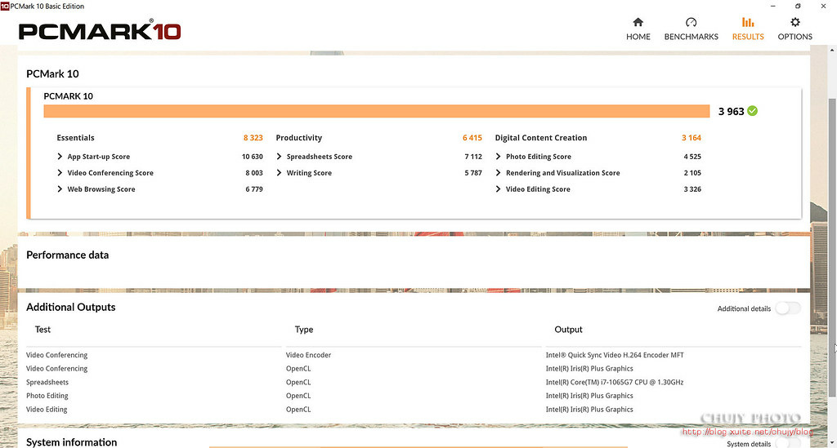The height and width of the screenshot is (448, 837).
Task: Click the Productivity heading
Action: click(299, 138)
